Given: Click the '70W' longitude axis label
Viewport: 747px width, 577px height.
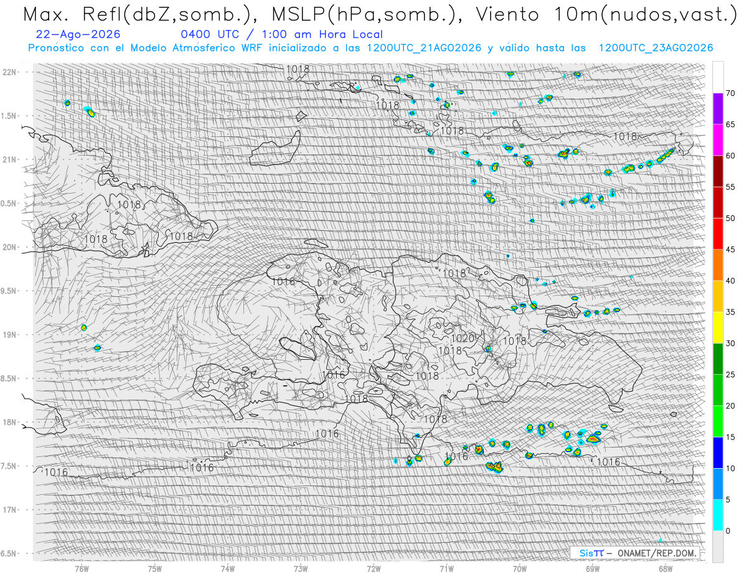Looking at the screenshot, I should tap(519, 569).
